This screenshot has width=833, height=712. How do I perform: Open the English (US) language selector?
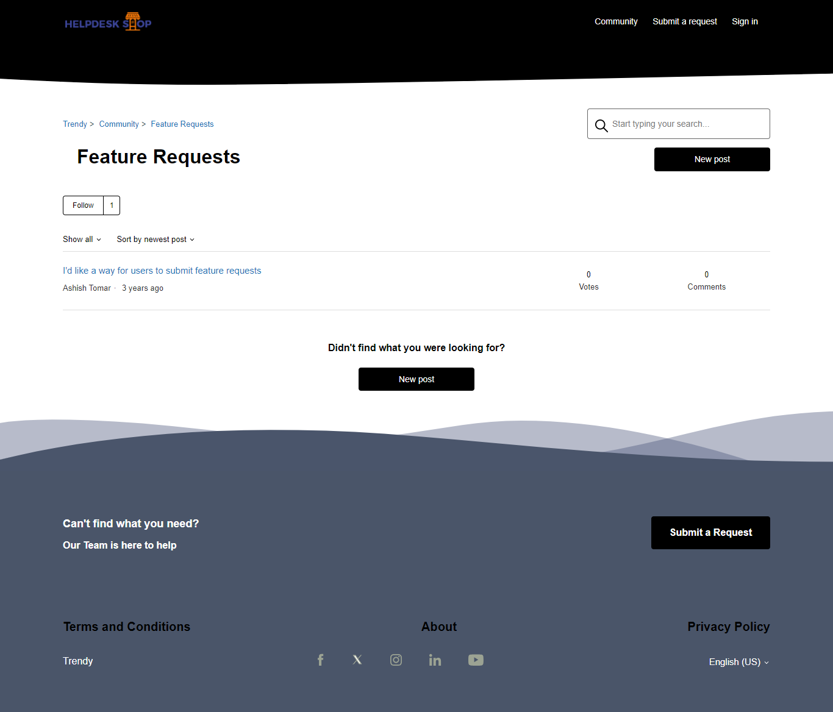738,662
